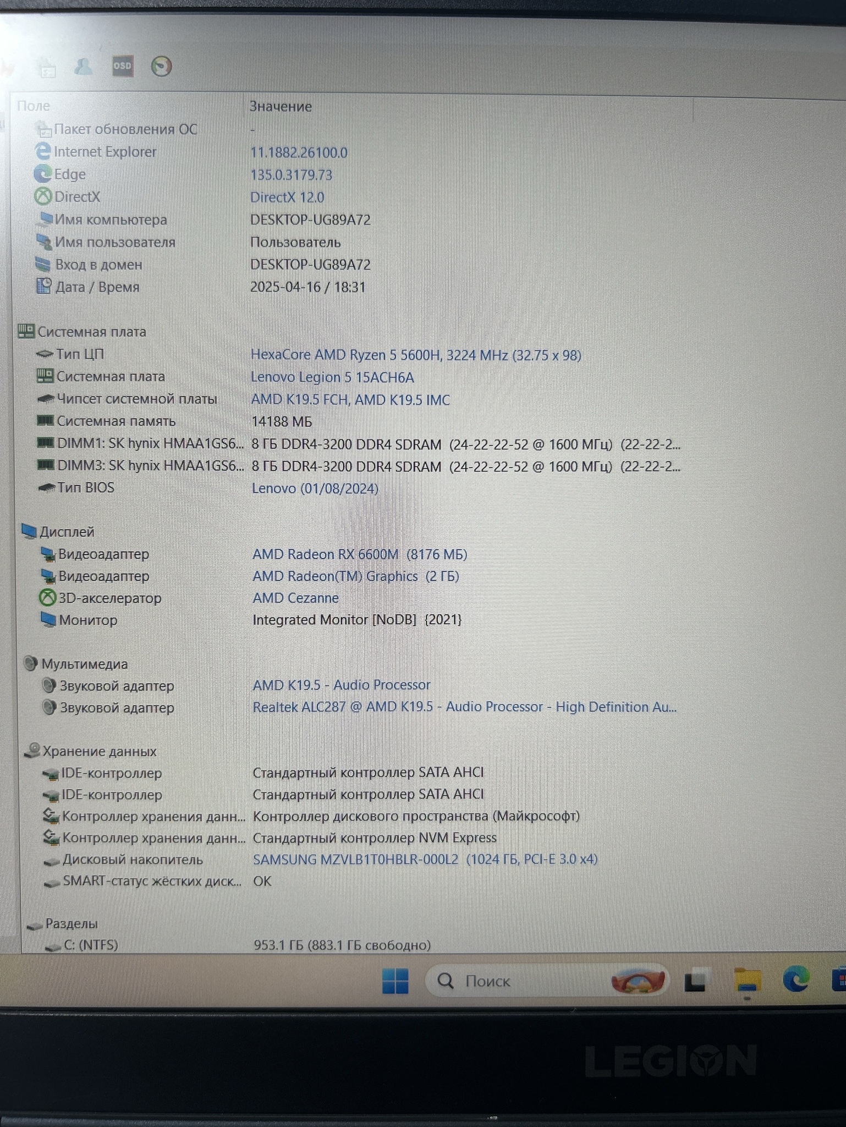This screenshot has height=1127, width=846.
Task: Click the Edge row icon
Action: 42,174
